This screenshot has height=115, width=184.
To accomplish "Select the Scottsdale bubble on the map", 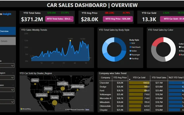I will (x=42, y=99).
